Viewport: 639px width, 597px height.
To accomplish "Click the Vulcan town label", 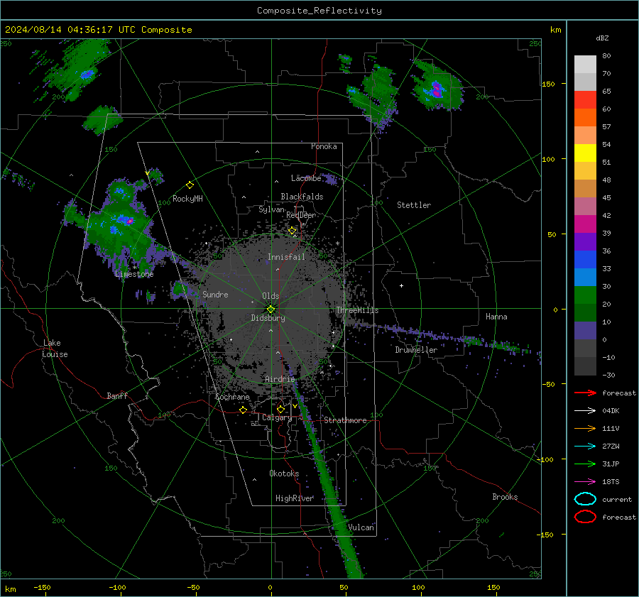I will click(x=361, y=527).
